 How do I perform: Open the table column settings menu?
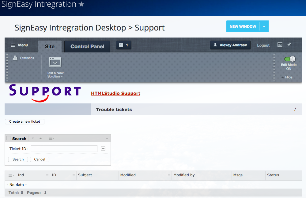point(11,175)
